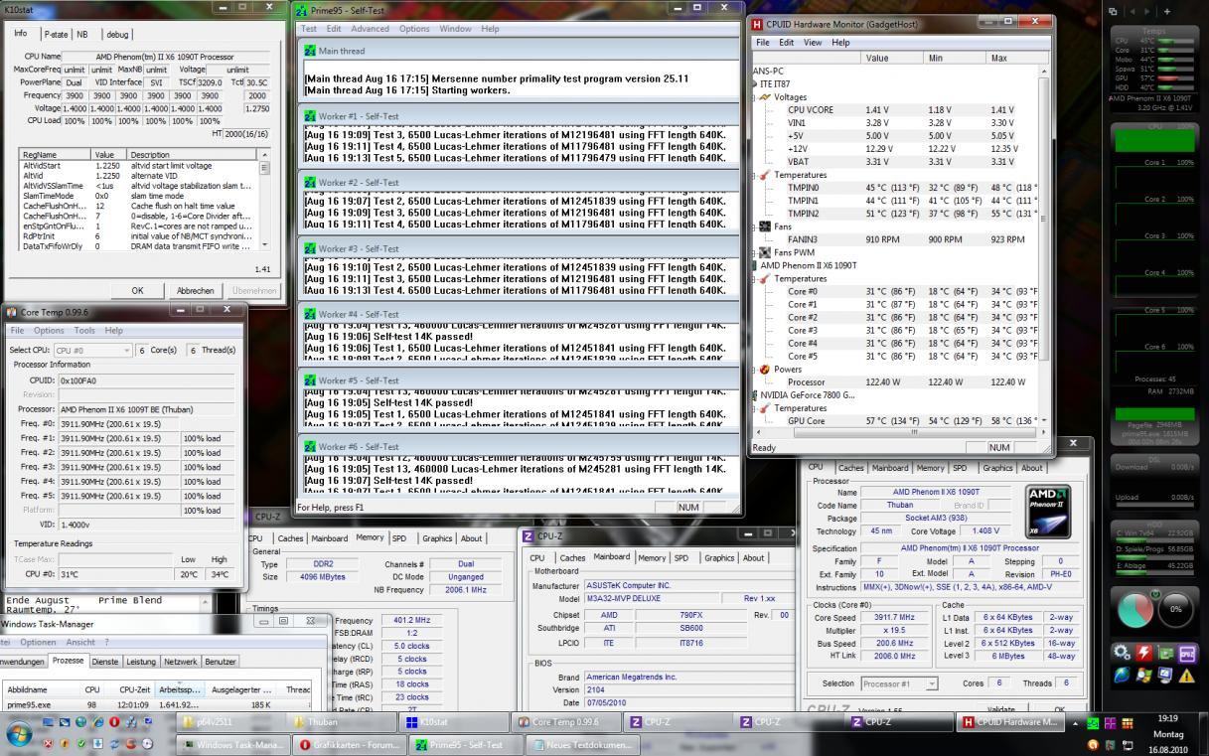Select the AltVidStart row in K10stat
The height and width of the screenshot is (756, 1209).
tap(138, 166)
